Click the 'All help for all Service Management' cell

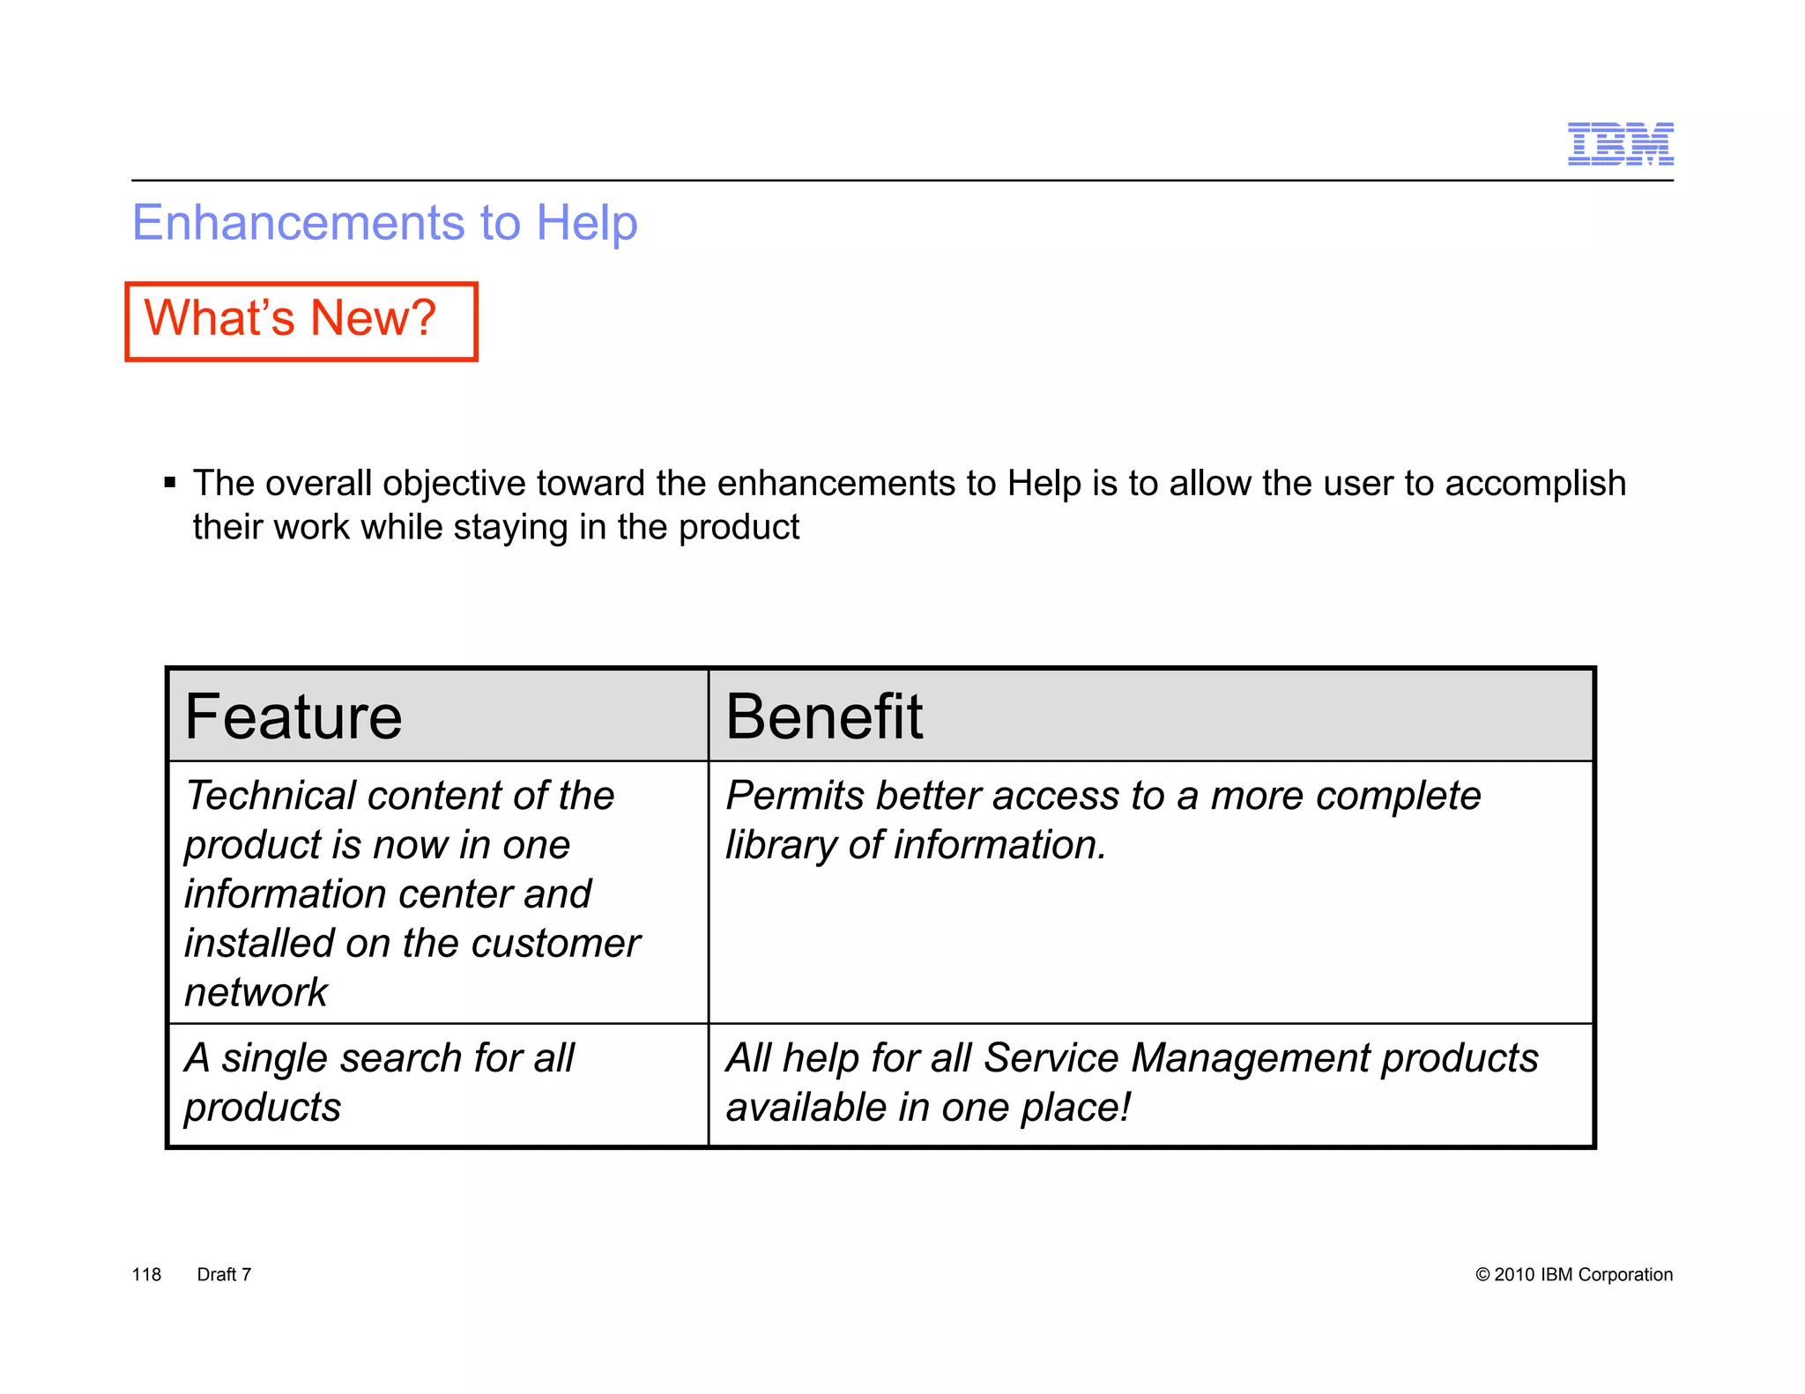(1151, 1085)
